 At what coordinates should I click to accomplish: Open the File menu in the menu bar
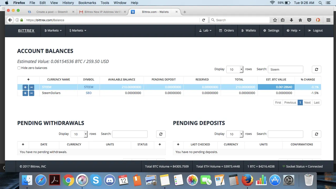pos(32,3)
